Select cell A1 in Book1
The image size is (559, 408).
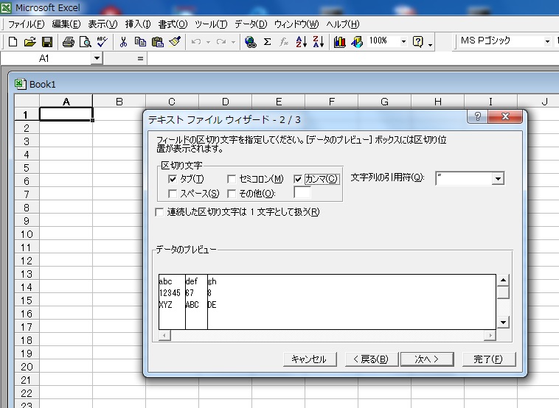point(66,114)
